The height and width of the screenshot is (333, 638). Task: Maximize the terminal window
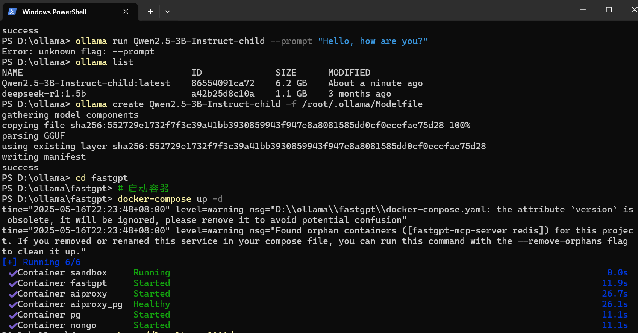609,10
